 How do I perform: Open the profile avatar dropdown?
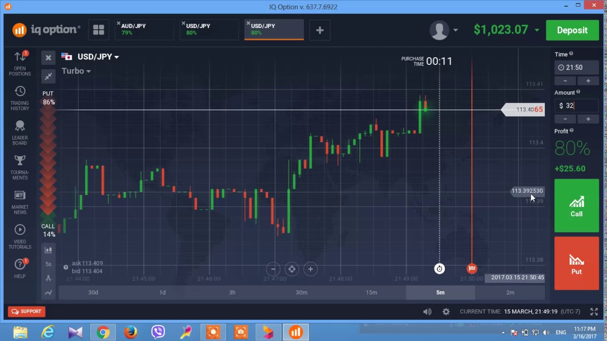443,30
